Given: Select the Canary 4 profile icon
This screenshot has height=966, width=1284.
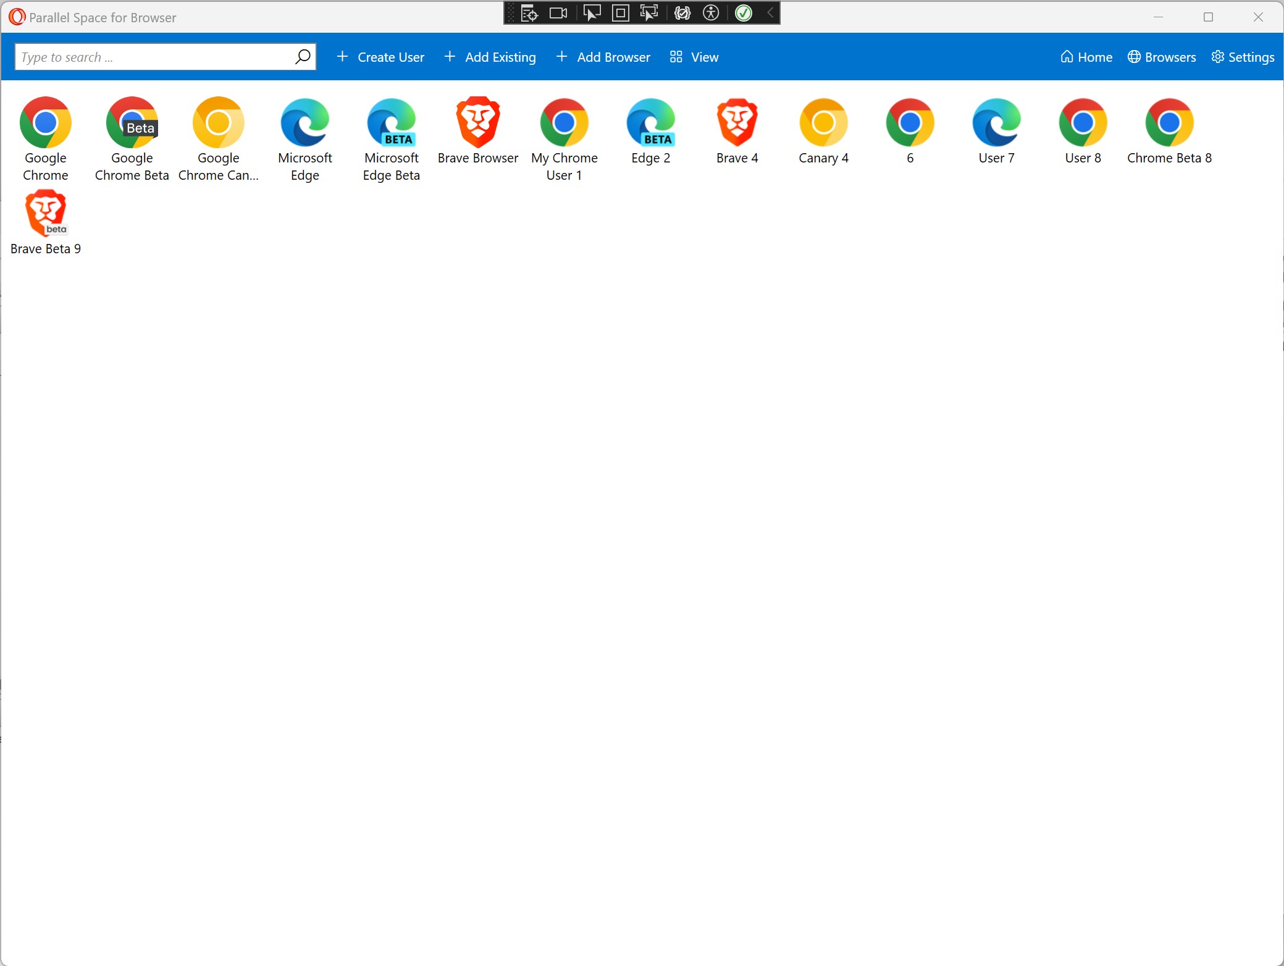Looking at the screenshot, I should point(823,123).
